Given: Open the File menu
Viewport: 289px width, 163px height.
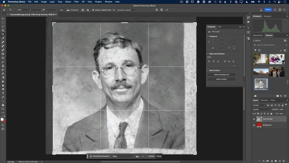Looking at the screenshot, I should pos(30,2).
